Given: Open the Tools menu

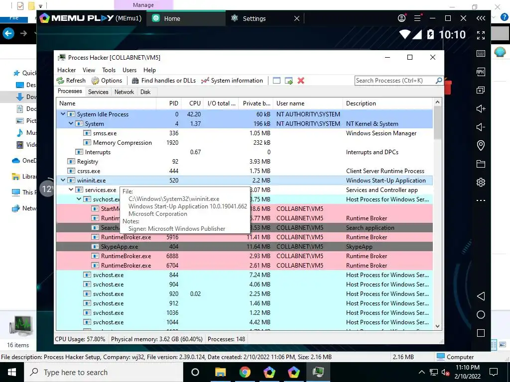Looking at the screenshot, I should 109,70.
